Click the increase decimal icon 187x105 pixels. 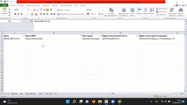99,14
